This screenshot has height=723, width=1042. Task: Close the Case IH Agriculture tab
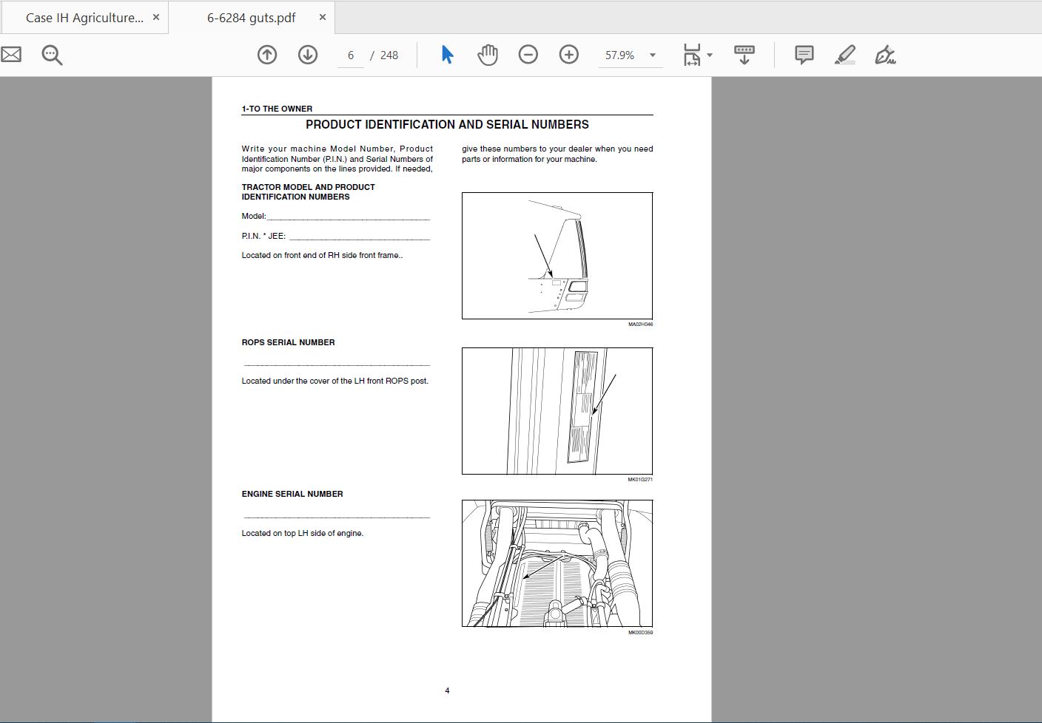(x=155, y=17)
